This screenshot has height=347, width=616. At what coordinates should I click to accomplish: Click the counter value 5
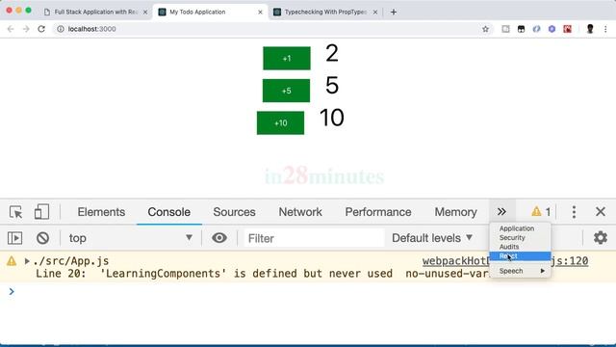point(332,86)
